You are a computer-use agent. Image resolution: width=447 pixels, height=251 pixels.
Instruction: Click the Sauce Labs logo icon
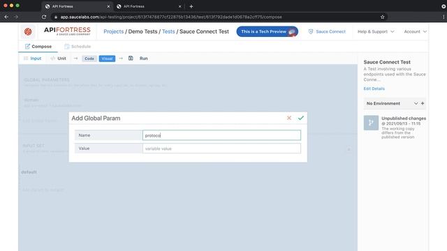(x=28, y=31)
